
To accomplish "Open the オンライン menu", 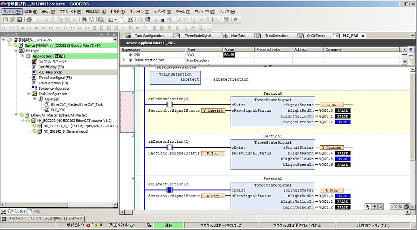I will coord(139,12).
